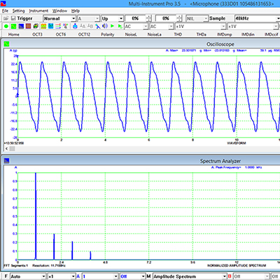Expand the channel A range dropdown showing 1
This screenshot has height=280, width=280.
(115, 276)
